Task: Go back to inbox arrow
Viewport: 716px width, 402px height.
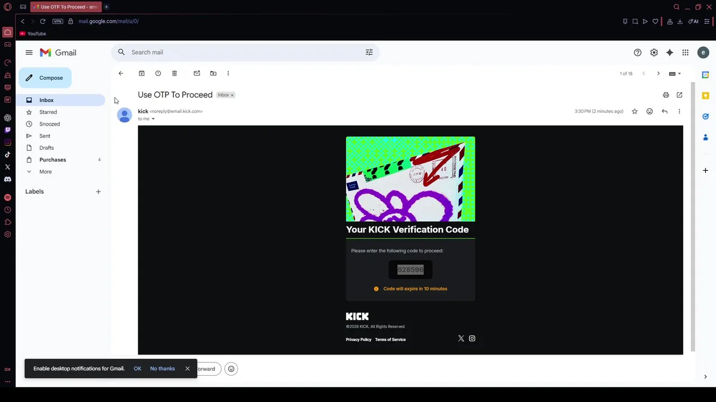Action: [121, 73]
